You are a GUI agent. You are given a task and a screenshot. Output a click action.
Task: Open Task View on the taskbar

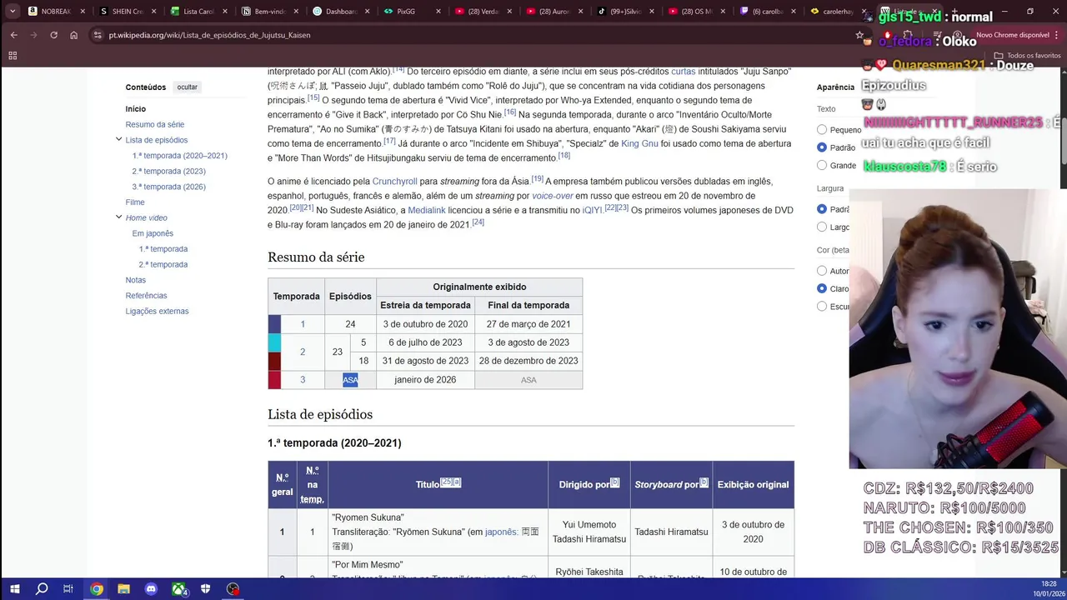click(68, 589)
